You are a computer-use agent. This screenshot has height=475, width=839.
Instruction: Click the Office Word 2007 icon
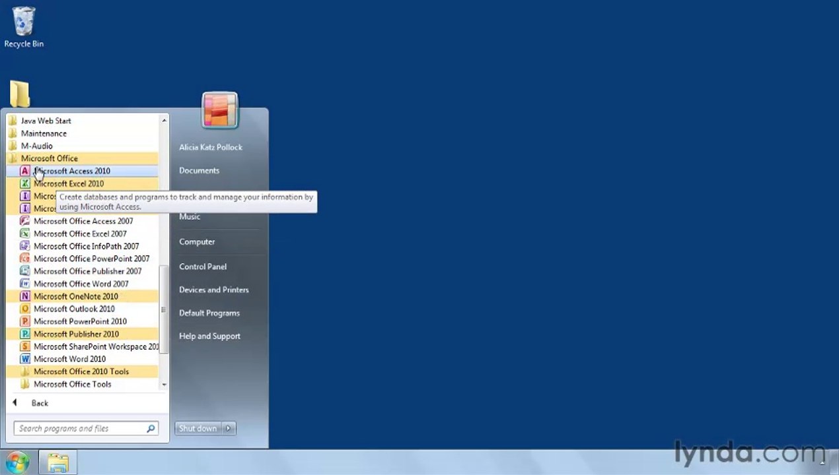(x=25, y=284)
